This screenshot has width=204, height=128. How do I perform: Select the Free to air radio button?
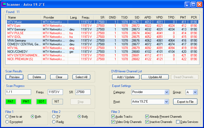(x=7, y=117)
